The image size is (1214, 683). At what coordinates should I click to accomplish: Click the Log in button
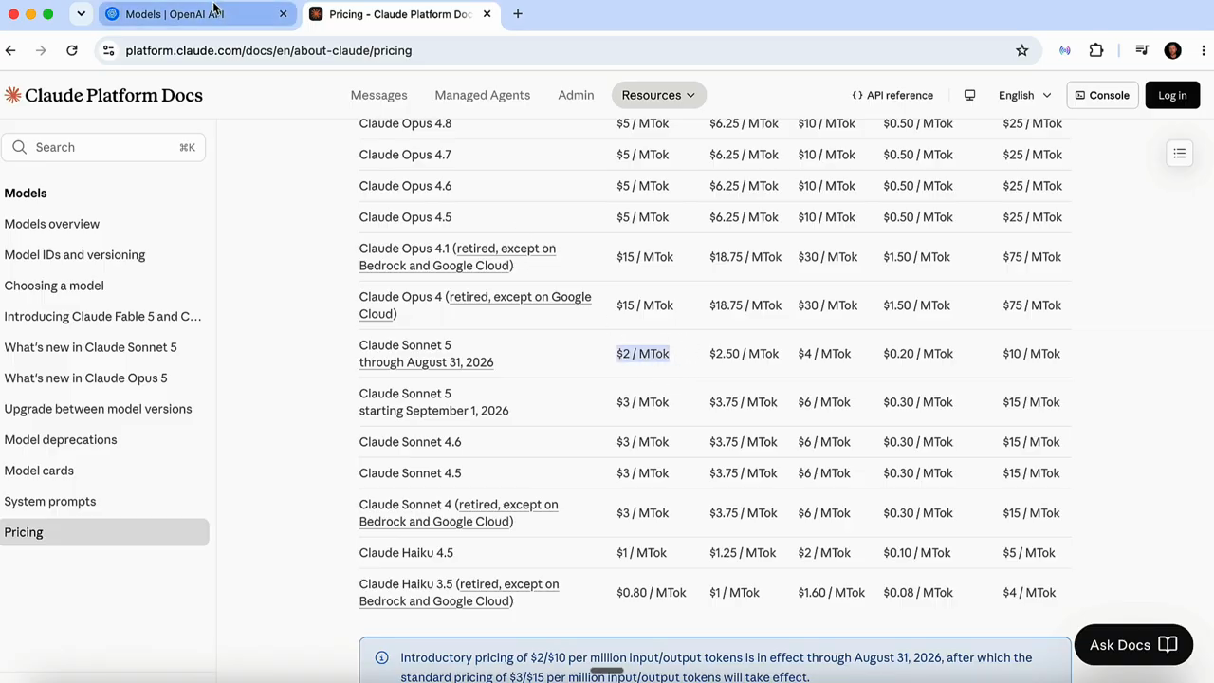pyautogui.click(x=1172, y=95)
